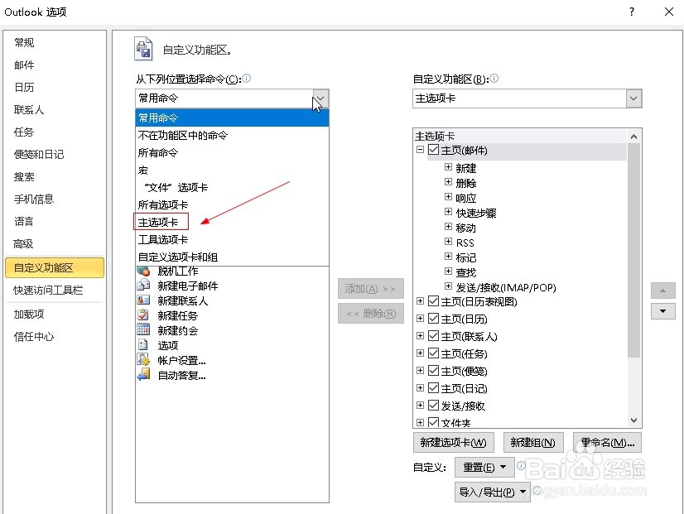This screenshot has height=514, width=684.
Task: Expand the 发送/接收(IMAP/POP) group
Action: 448,286
